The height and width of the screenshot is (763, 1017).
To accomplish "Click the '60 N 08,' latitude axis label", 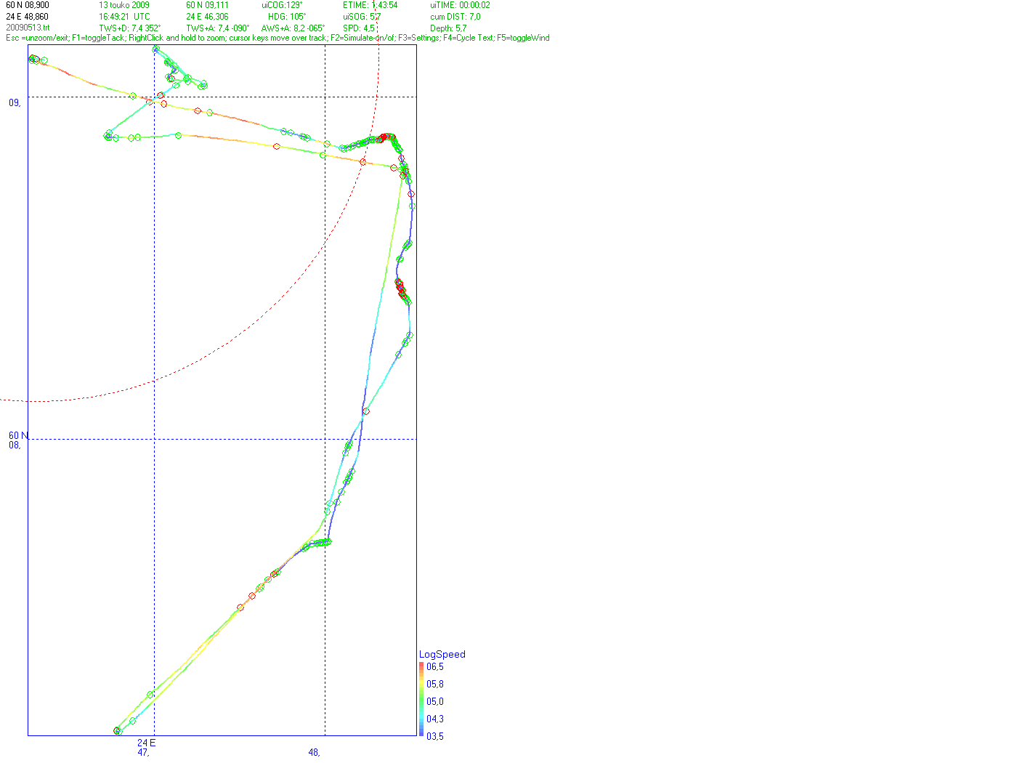I will point(19,440).
